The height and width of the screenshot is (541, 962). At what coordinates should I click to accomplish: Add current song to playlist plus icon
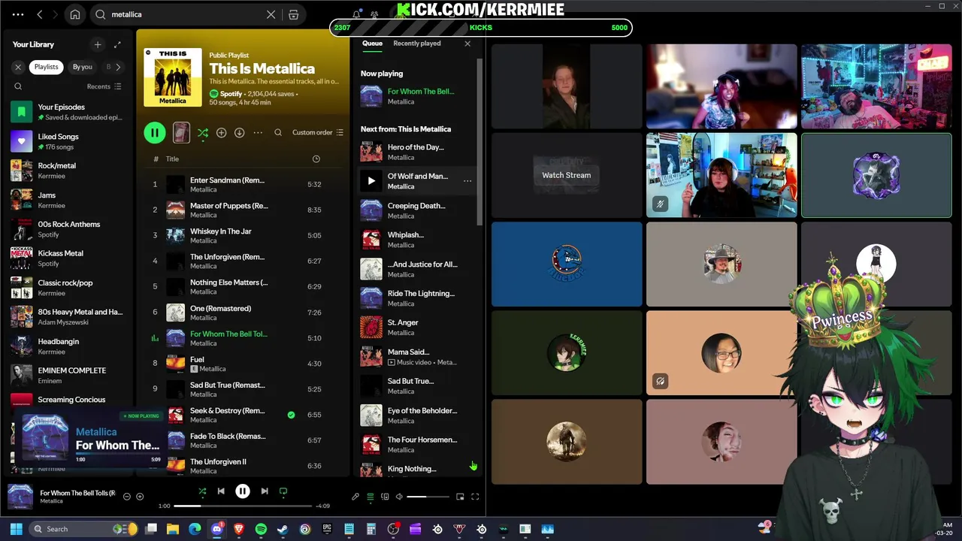pos(140,497)
